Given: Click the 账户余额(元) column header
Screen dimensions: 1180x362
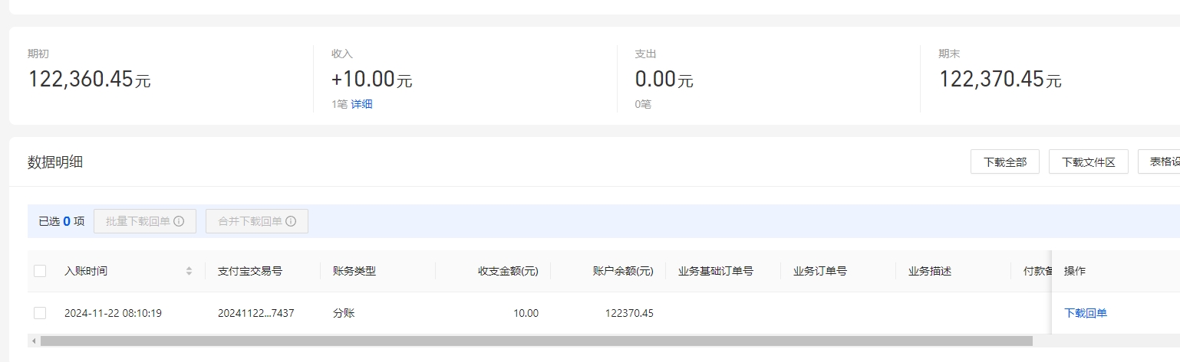Looking at the screenshot, I should tap(623, 271).
